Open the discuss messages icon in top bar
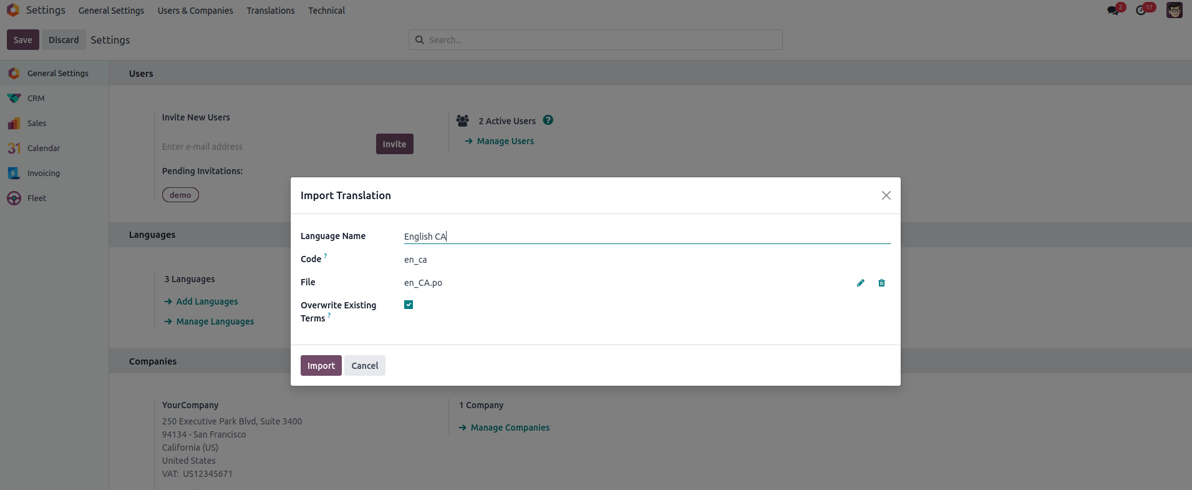The image size is (1192, 490). click(x=1114, y=10)
